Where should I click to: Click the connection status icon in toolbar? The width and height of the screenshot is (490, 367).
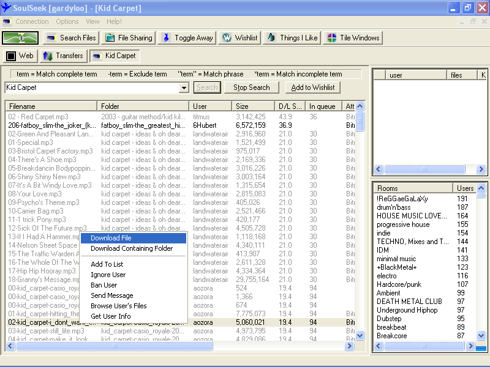coord(21,38)
